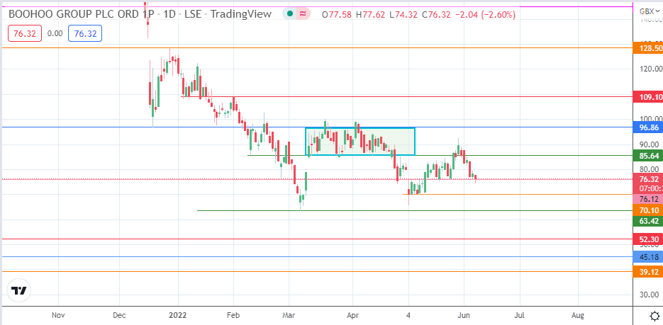Viewport: 663px width, 325px height.
Task: Click the Feb label on time axis
Action: point(233,315)
